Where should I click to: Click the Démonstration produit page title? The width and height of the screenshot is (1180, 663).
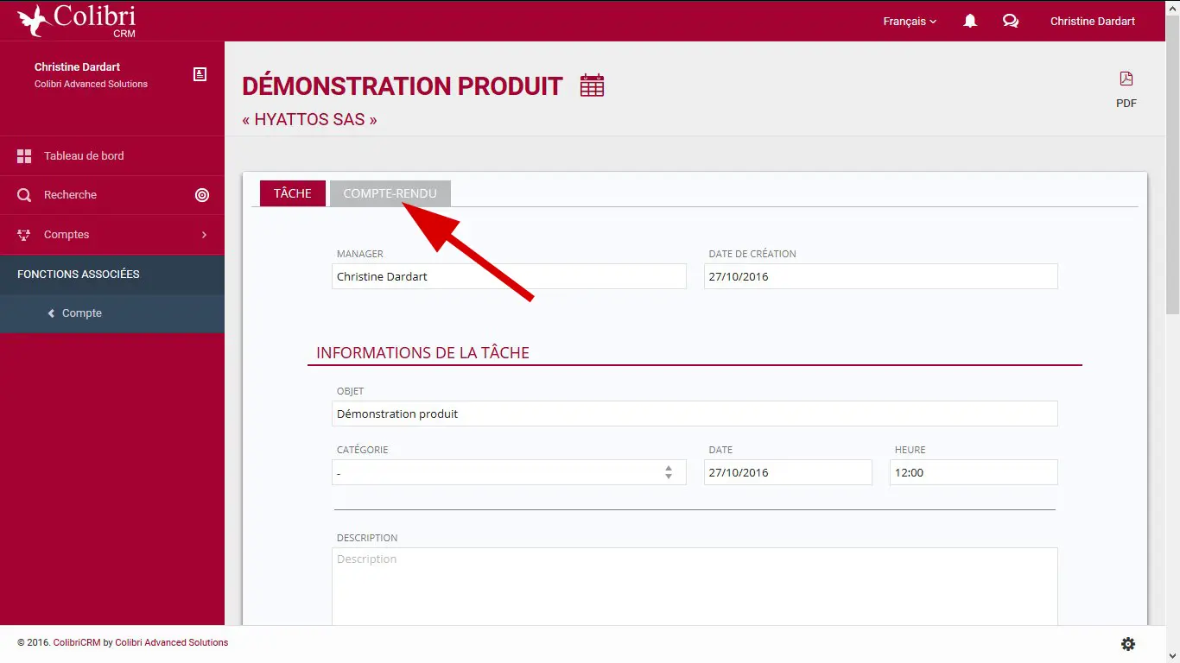(403, 86)
